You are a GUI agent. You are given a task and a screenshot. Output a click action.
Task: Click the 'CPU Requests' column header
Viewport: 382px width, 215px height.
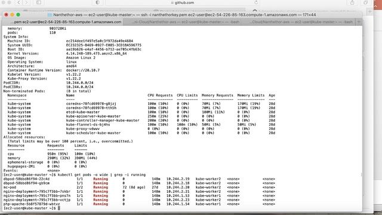click(x=160, y=96)
